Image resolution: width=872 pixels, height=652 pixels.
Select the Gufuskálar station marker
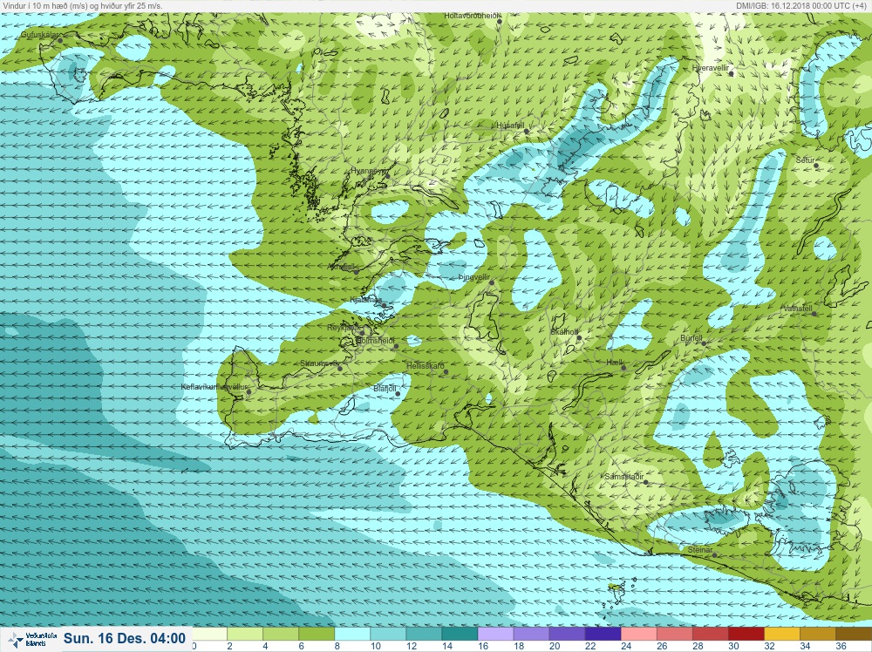click(x=60, y=40)
